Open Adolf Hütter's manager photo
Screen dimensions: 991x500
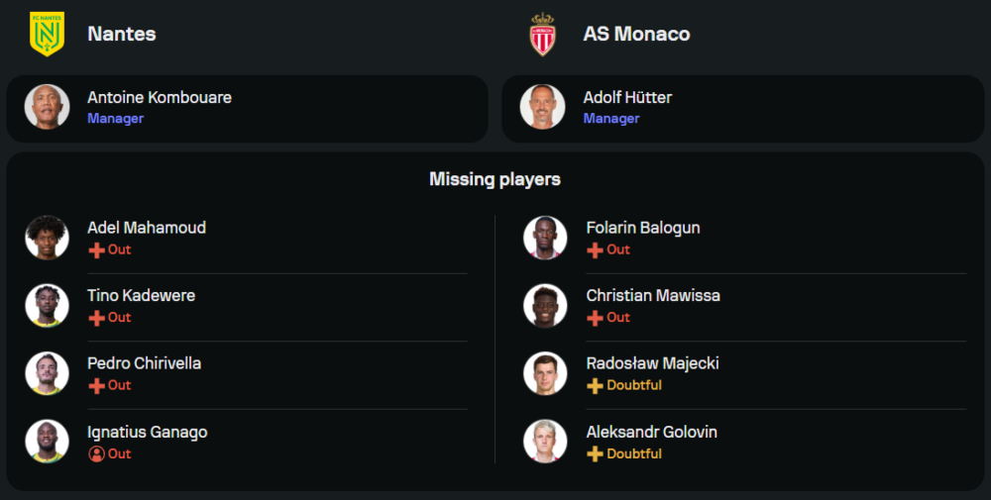click(x=542, y=107)
